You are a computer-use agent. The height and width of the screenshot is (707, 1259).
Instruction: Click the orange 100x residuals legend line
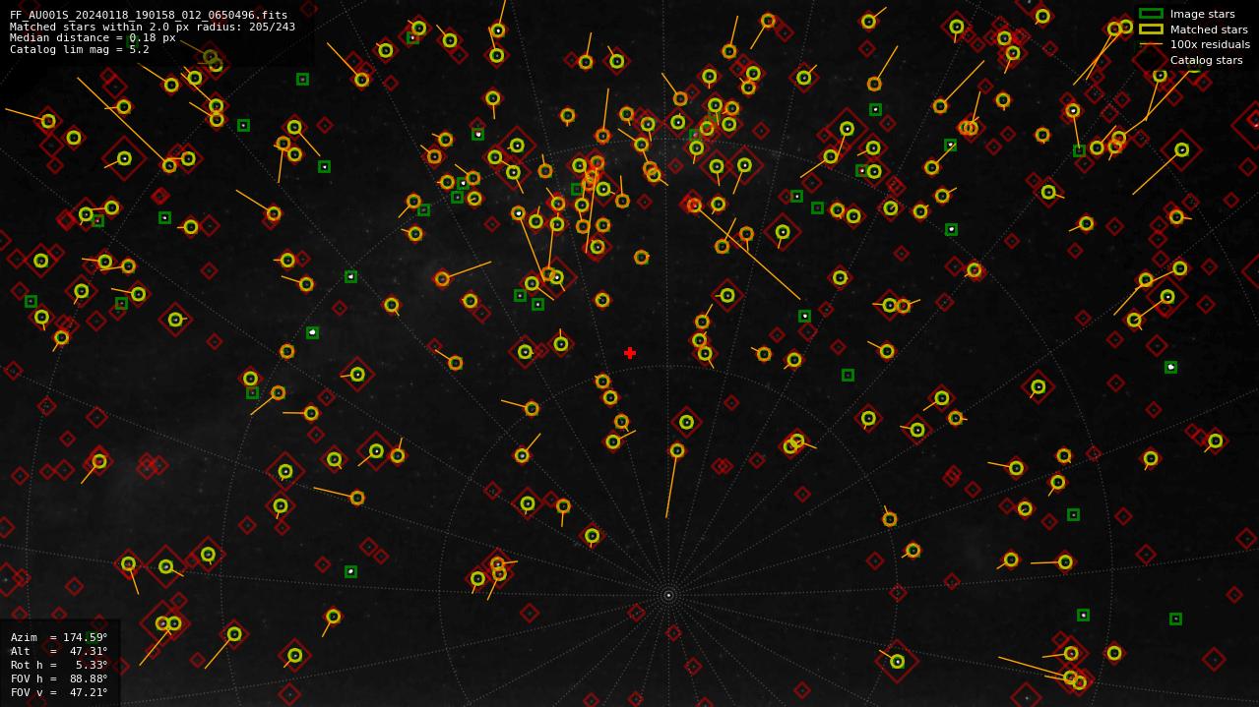[x=1151, y=44]
